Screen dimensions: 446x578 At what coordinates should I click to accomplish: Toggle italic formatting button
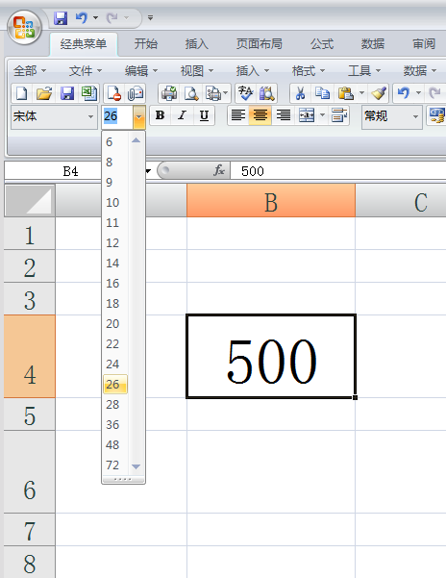(182, 115)
